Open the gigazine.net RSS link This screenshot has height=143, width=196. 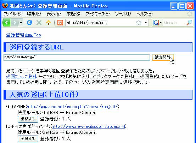[72, 107]
